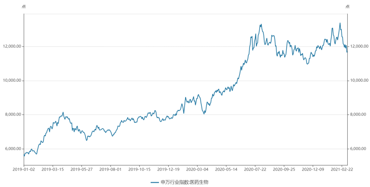Image resolution: width=370 pixels, height=187 pixels.
Task: Click the blue legend line swatch
Action: tap(155, 182)
